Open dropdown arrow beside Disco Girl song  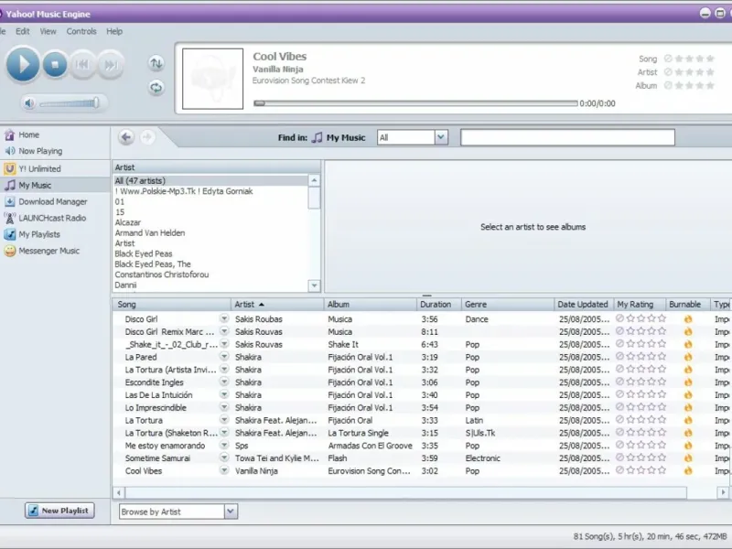tap(224, 319)
